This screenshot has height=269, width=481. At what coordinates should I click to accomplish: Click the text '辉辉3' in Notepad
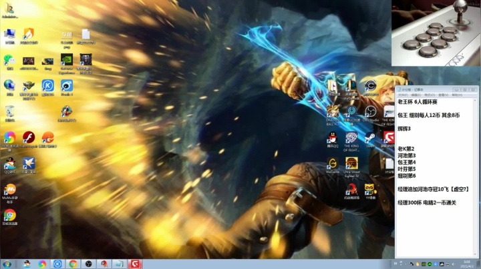[404, 129]
